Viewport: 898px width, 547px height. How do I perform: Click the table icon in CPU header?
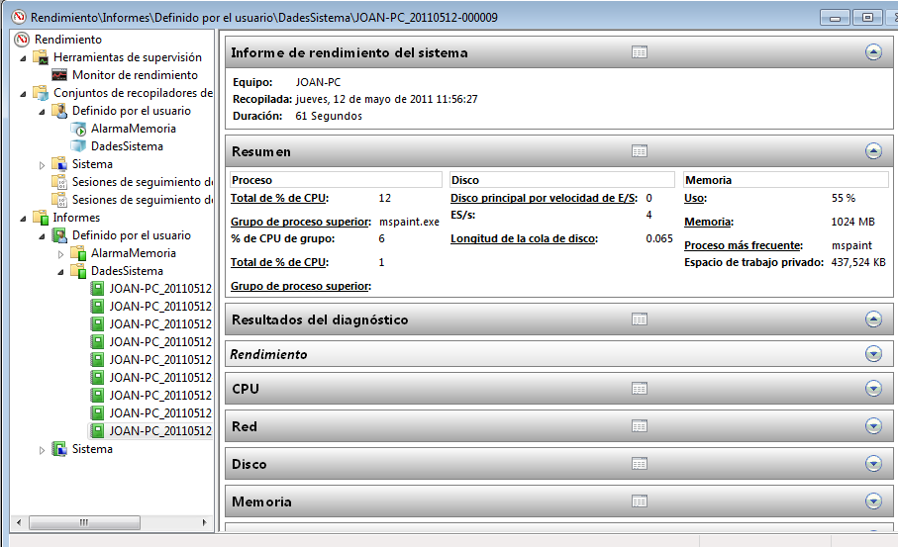point(640,389)
